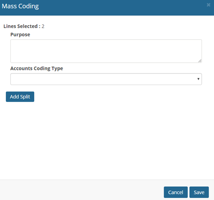Viewport: 214px width, 200px height.
Task: Expand the Accounts Coding Type options list
Action: tap(106, 79)
